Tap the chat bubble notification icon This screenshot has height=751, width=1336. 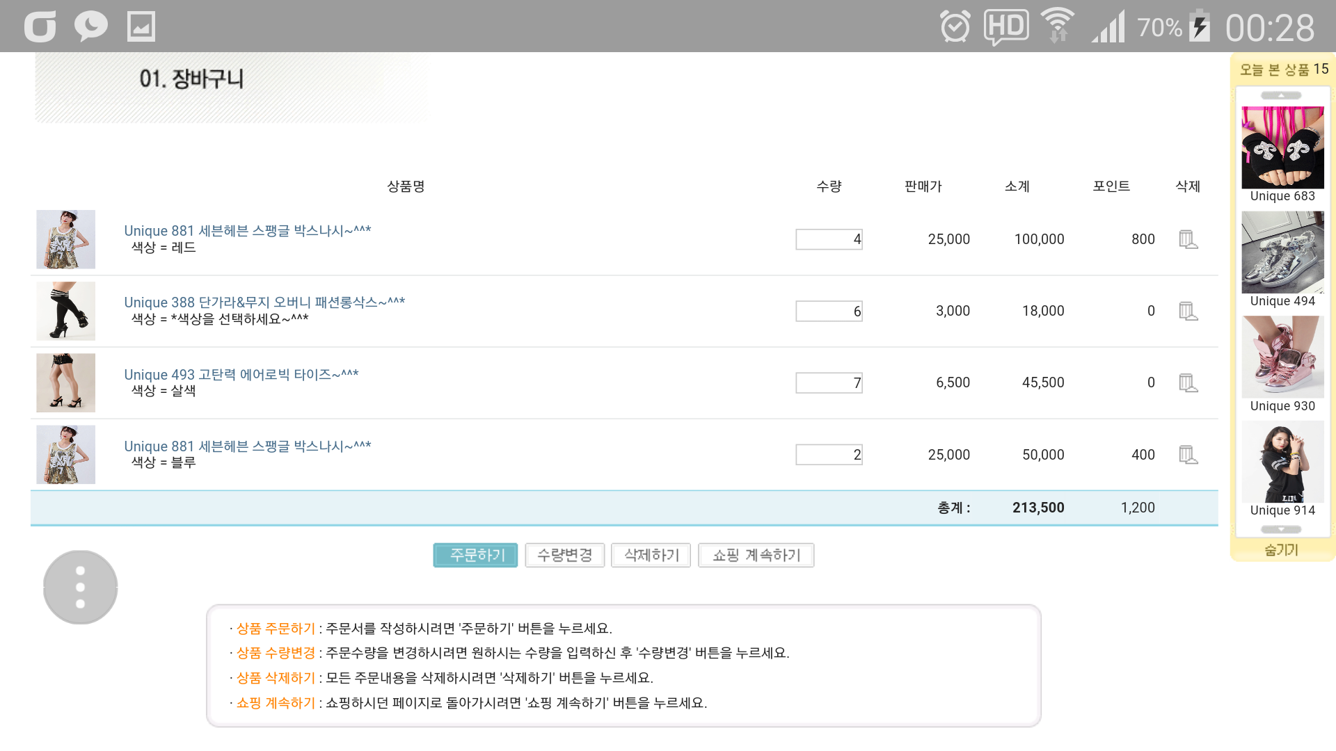(91, 26)
